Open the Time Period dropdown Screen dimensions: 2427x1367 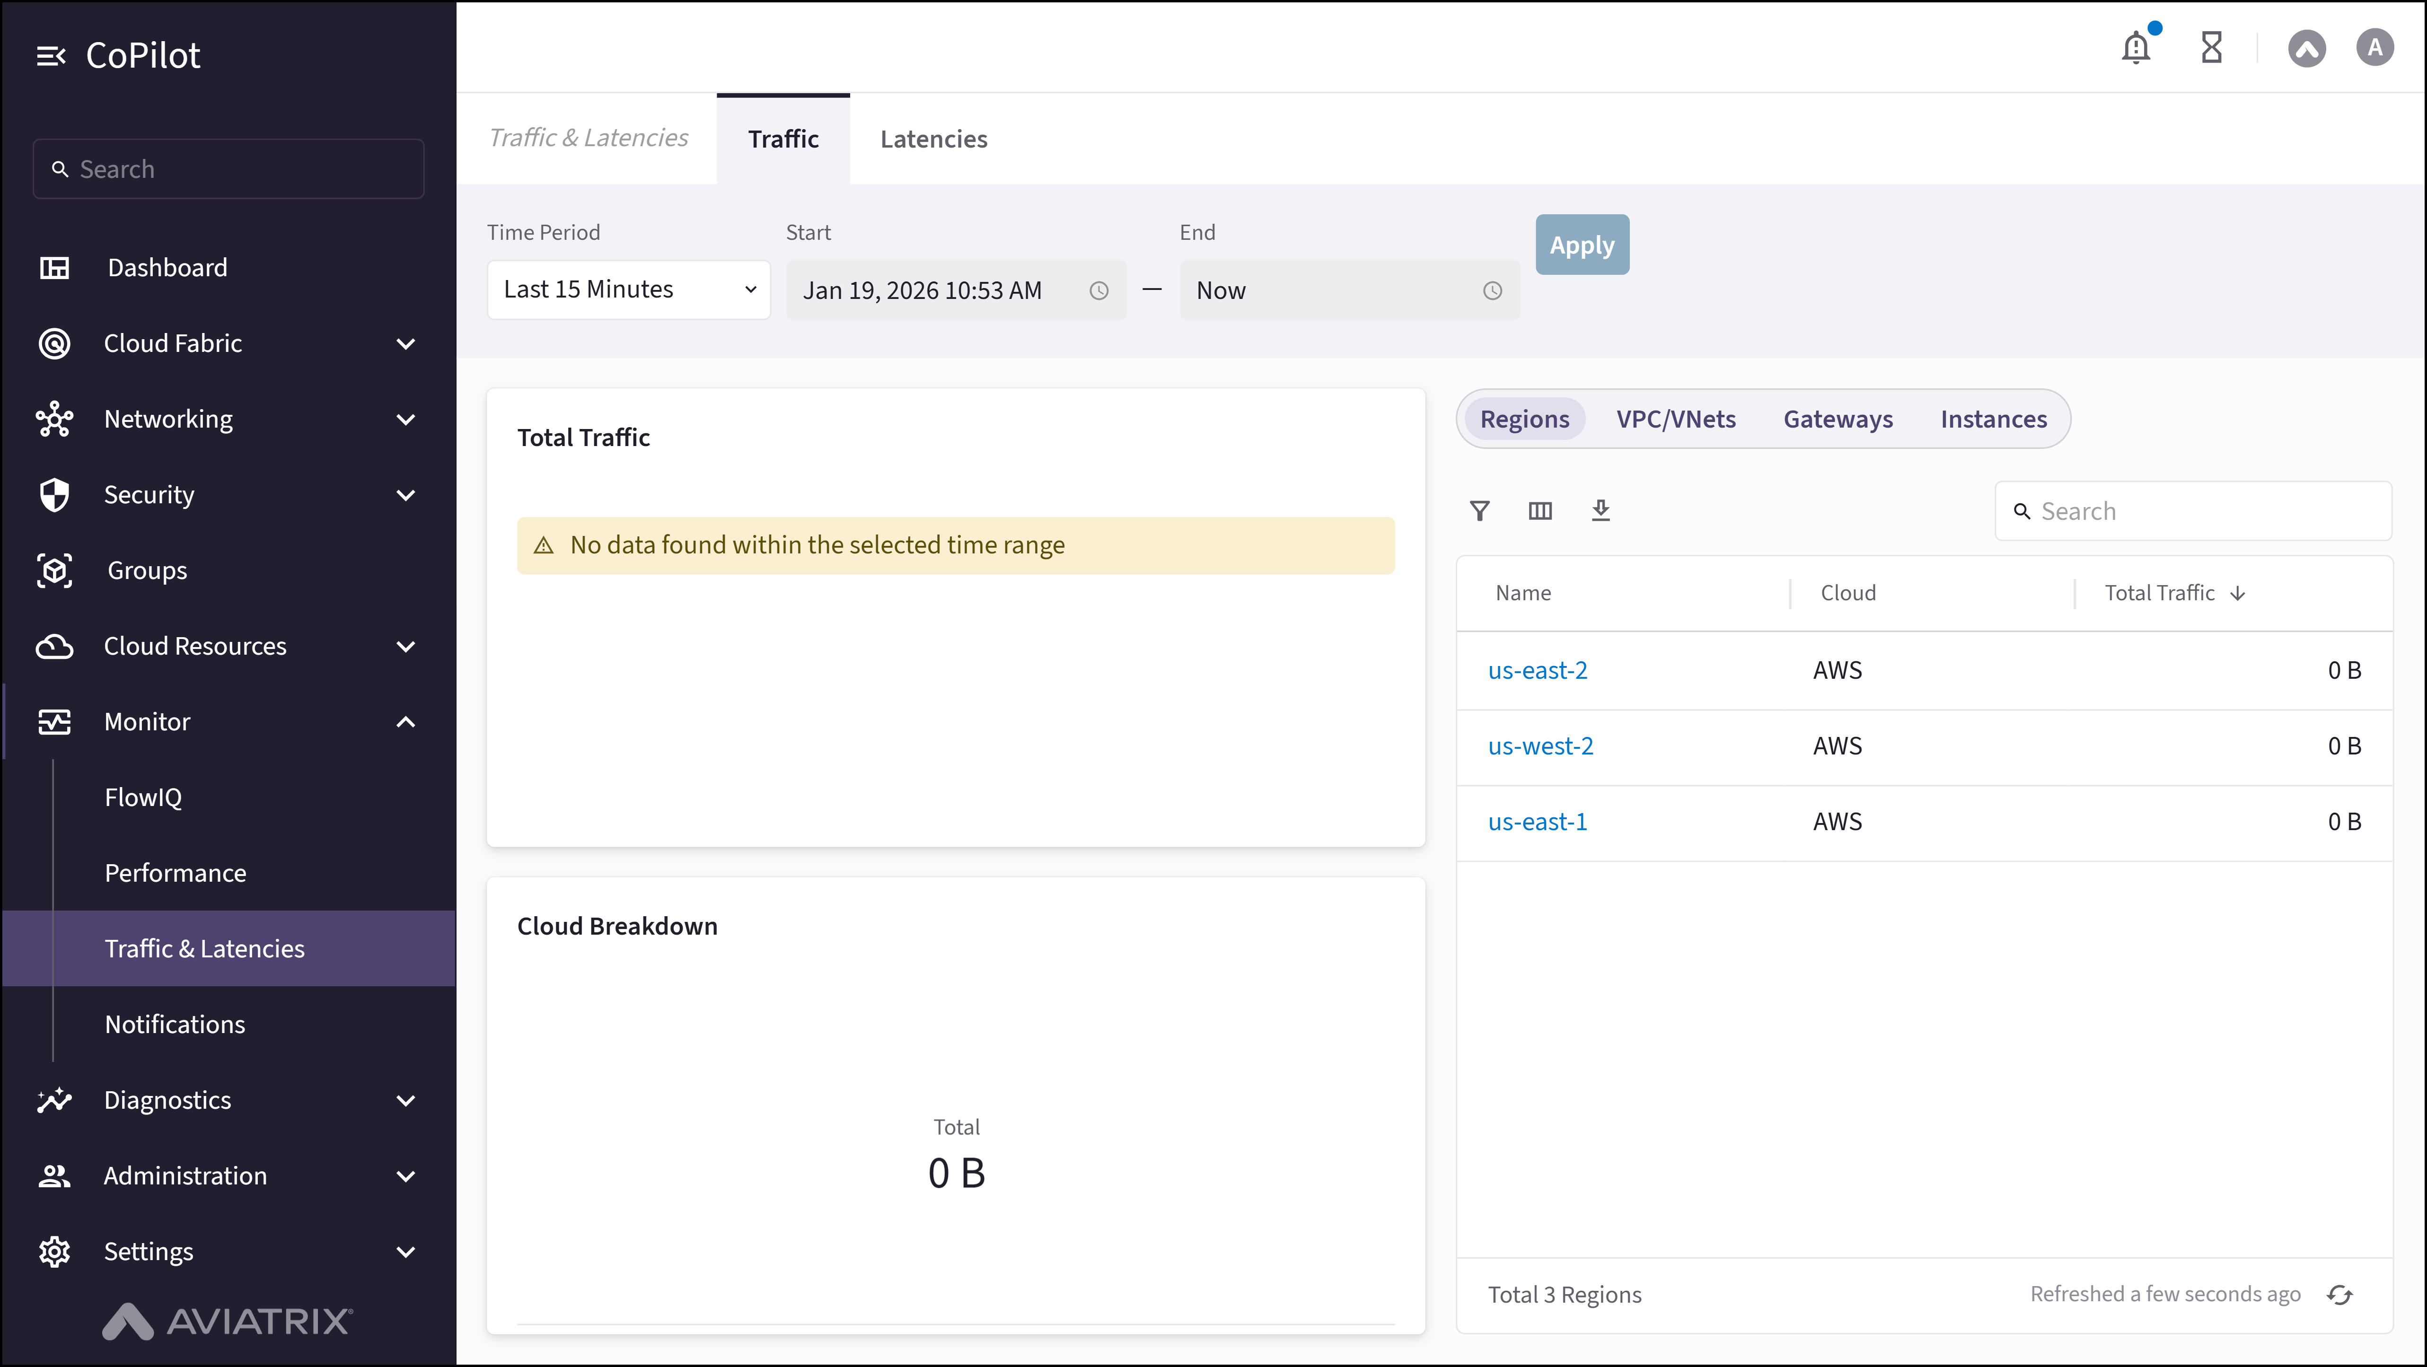[x=628, y=289]
